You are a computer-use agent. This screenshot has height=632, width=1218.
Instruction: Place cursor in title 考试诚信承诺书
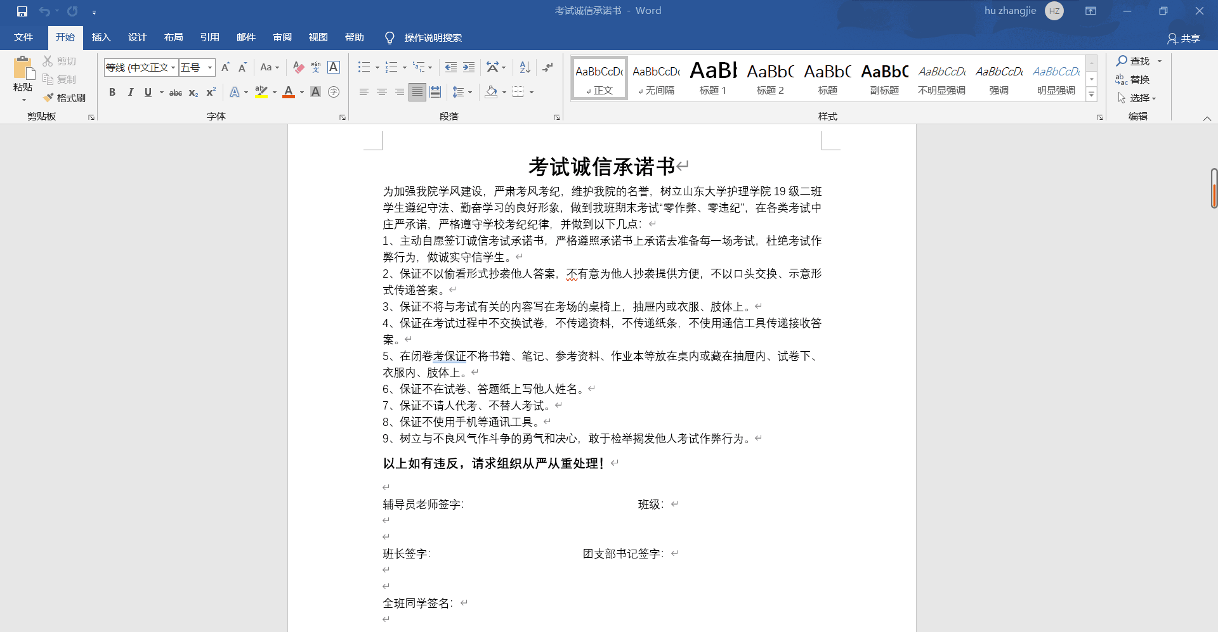click(601, 167)
